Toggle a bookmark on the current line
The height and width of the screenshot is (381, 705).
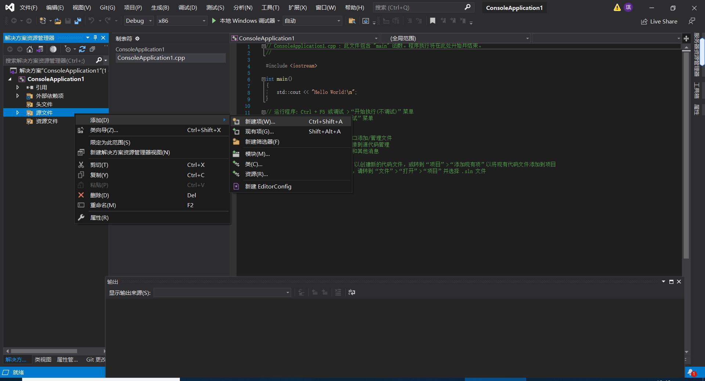[433, 21]
